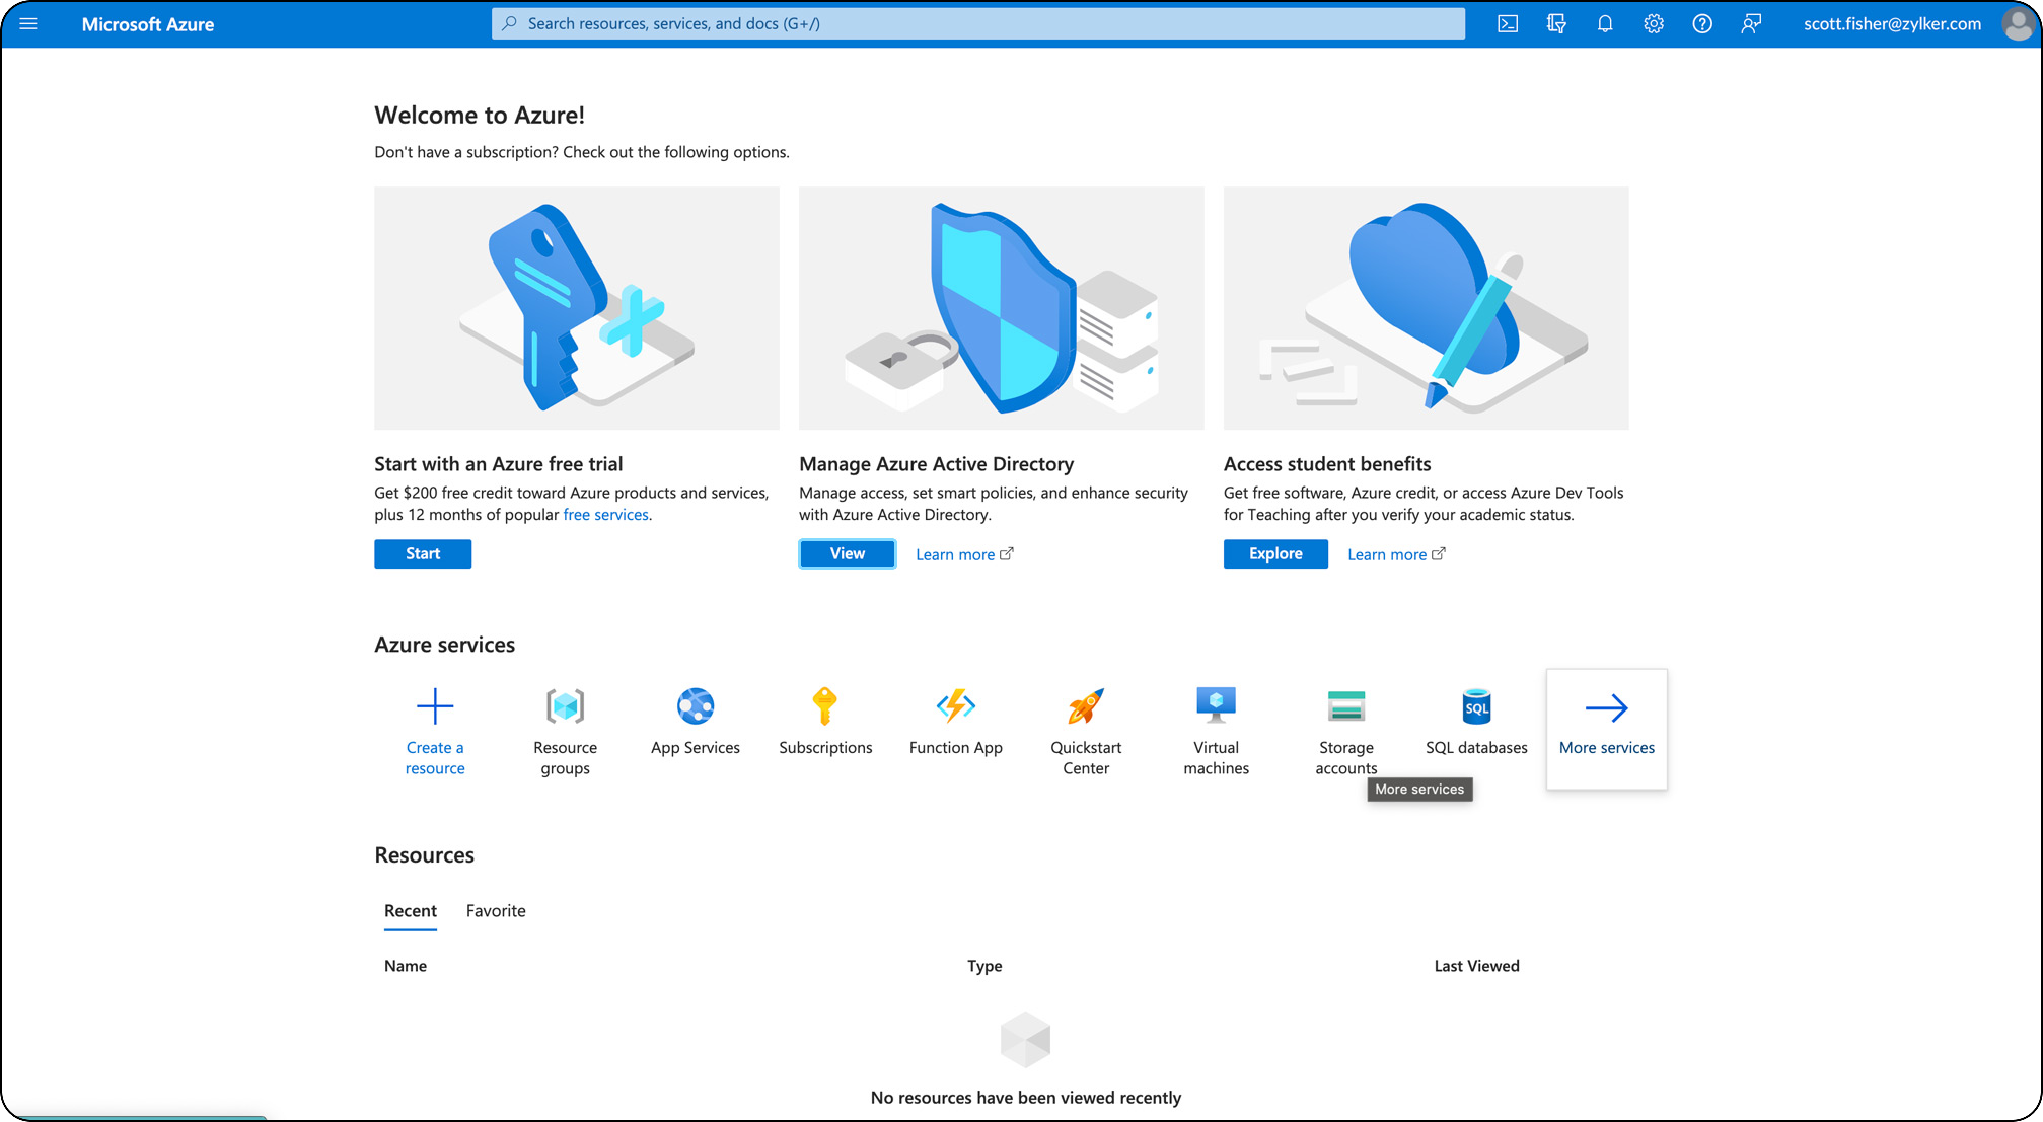Click the Type column header
The height and width of the screenshot is (1122, 2043).
click(984, 965)
